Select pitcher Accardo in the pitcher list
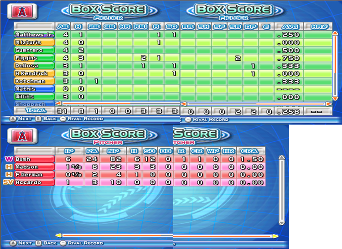 [34, 182]
